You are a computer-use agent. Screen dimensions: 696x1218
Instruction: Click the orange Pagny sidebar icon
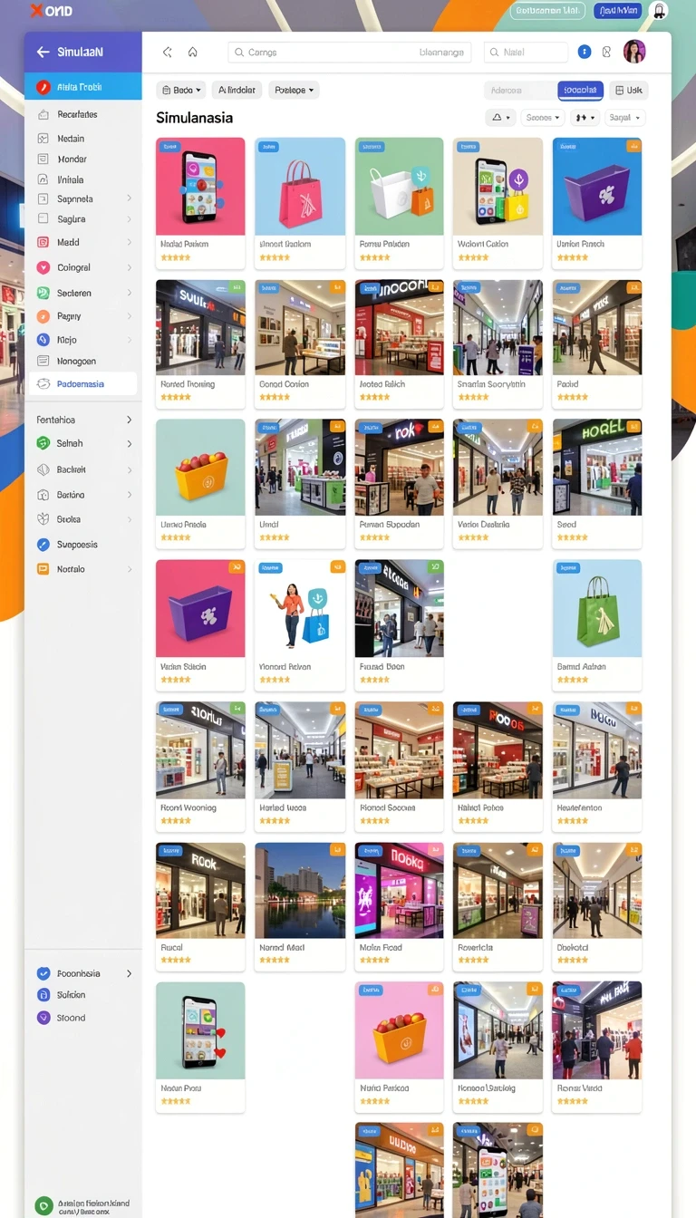click(x=43, y=316)
